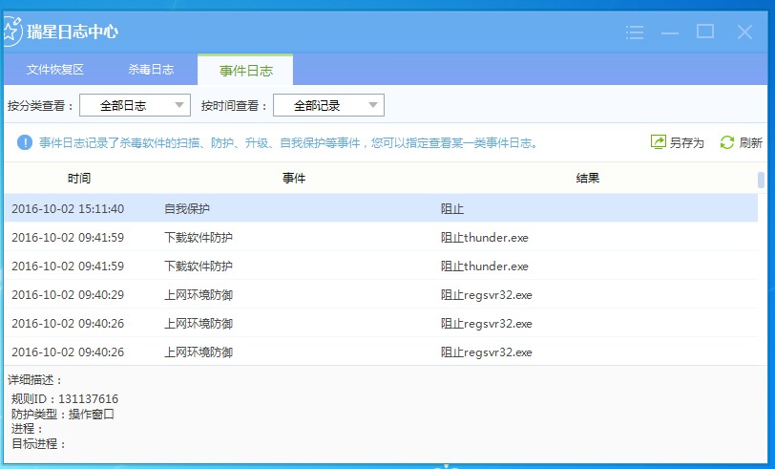Screen dimensions: 775x469
Task: Open the 全部日志 category dropdown
Action: pos(135,105)
